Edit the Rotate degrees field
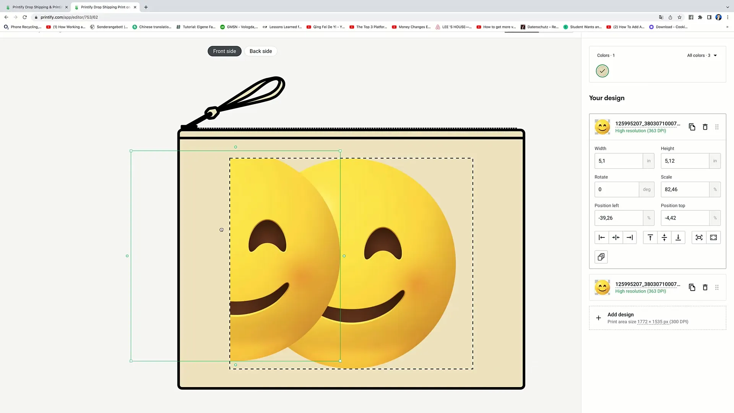Viewport: 734px width, 413px height. coord(617,190)
